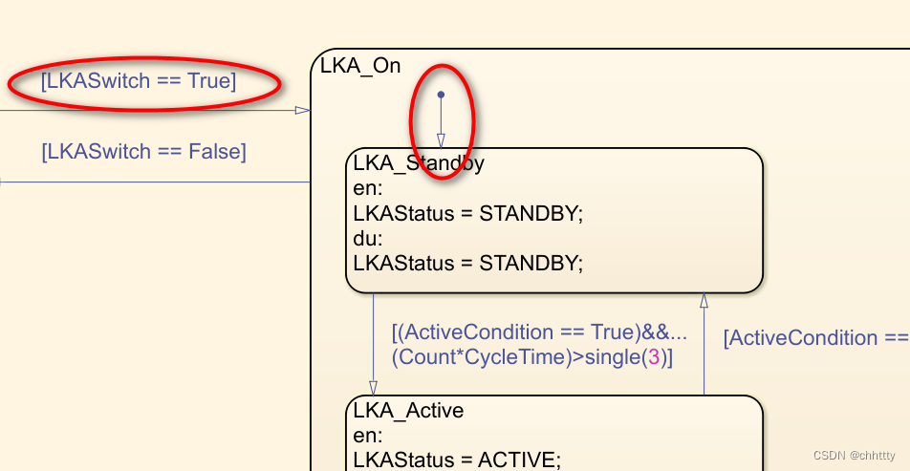Select the LKA_Active state name
This screenshot has height=471, width=910.
point(408,411)
